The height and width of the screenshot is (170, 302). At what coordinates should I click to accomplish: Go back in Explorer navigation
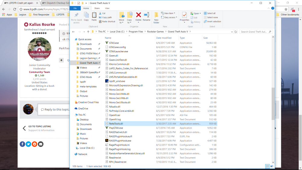pyautogui.click(x=73, y=32)
